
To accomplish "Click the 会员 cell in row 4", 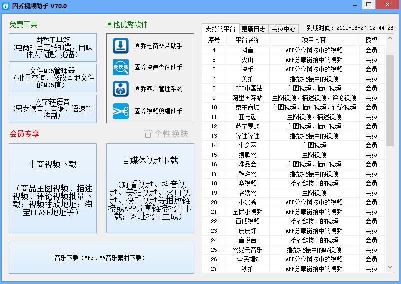I will point(371,50).
